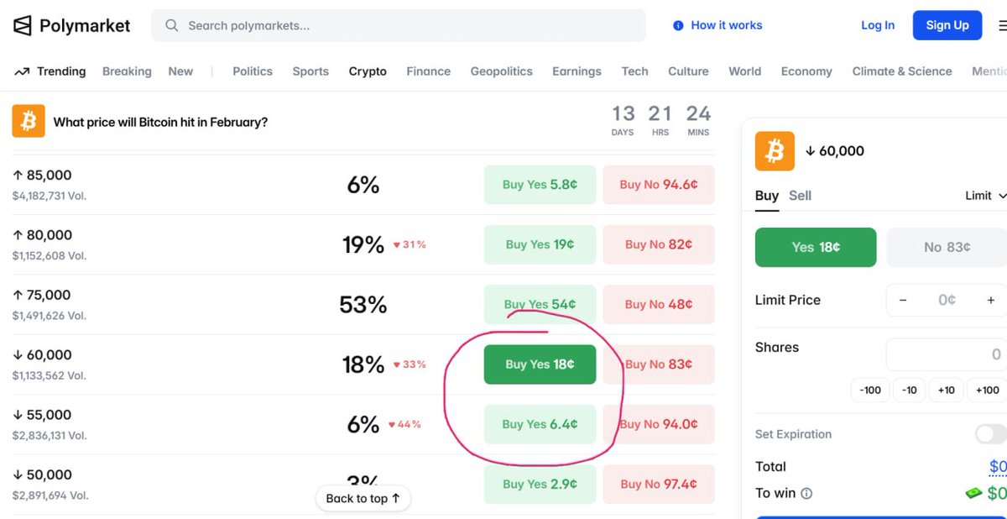Click Buy Yes 2.9¢ for 50,000
Viewport: 1007px width, 519px height.
tap(540, 484)
